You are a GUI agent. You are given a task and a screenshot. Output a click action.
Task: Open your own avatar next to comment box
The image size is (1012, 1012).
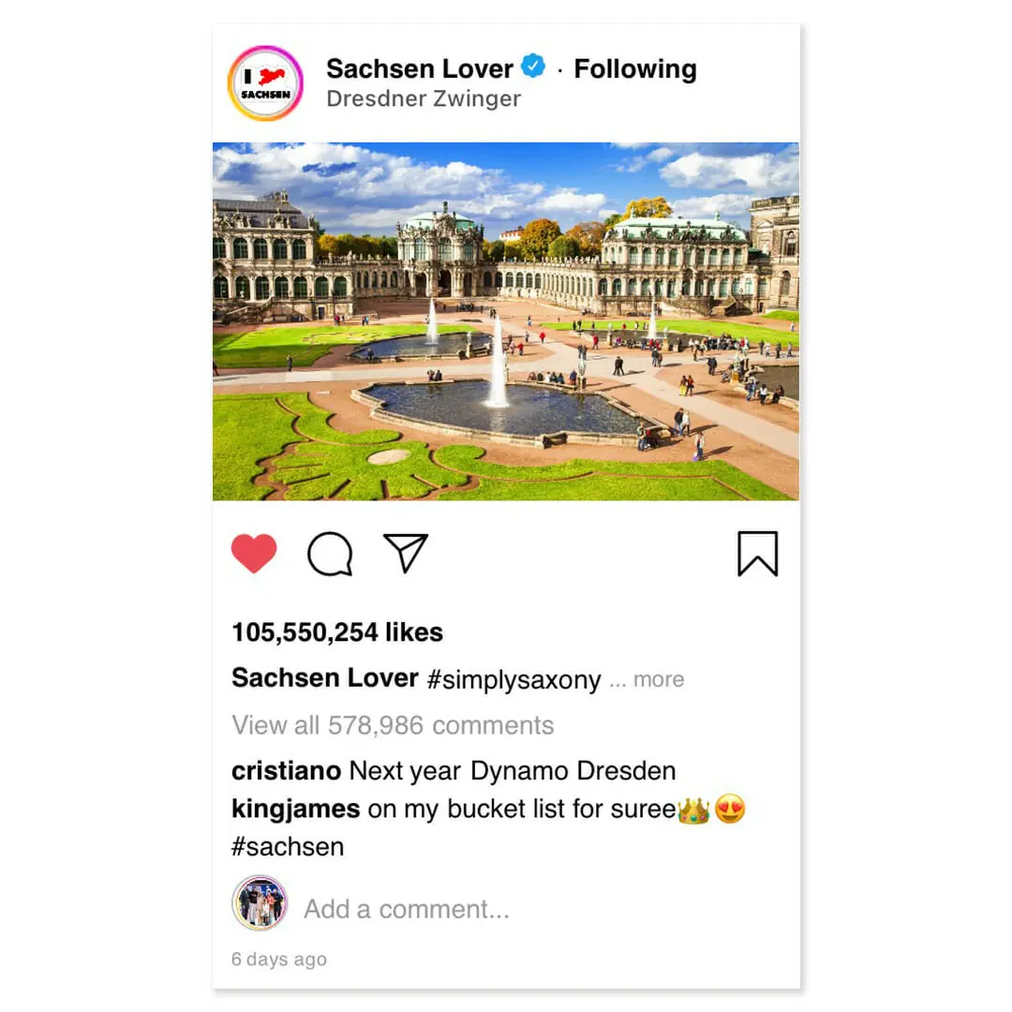click(260, 902)
